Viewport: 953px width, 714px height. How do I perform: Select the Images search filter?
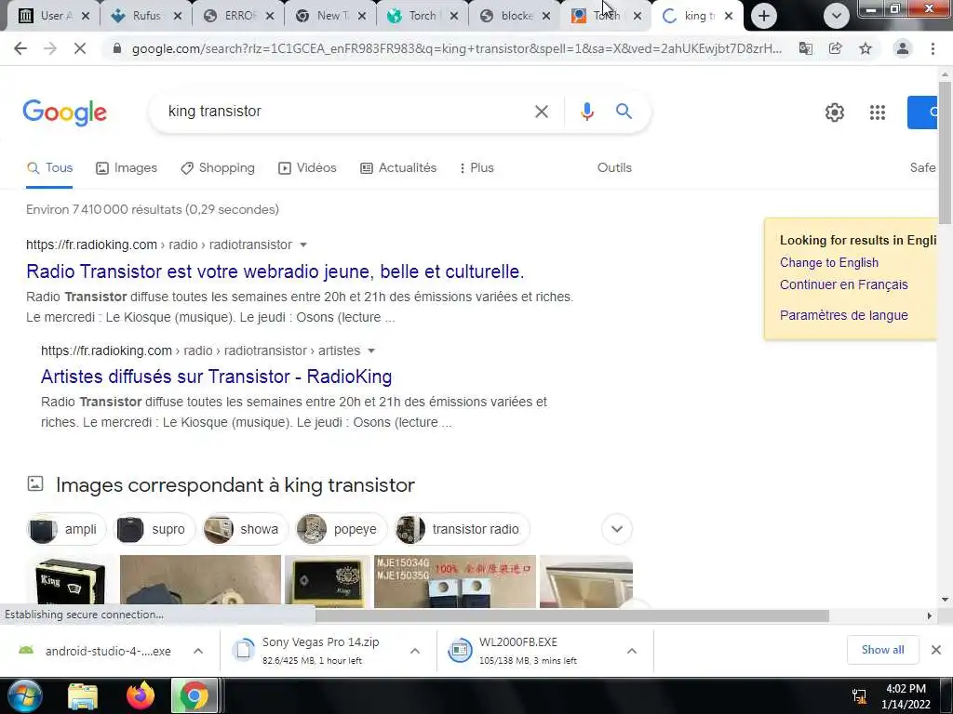(x=127, y=168)
